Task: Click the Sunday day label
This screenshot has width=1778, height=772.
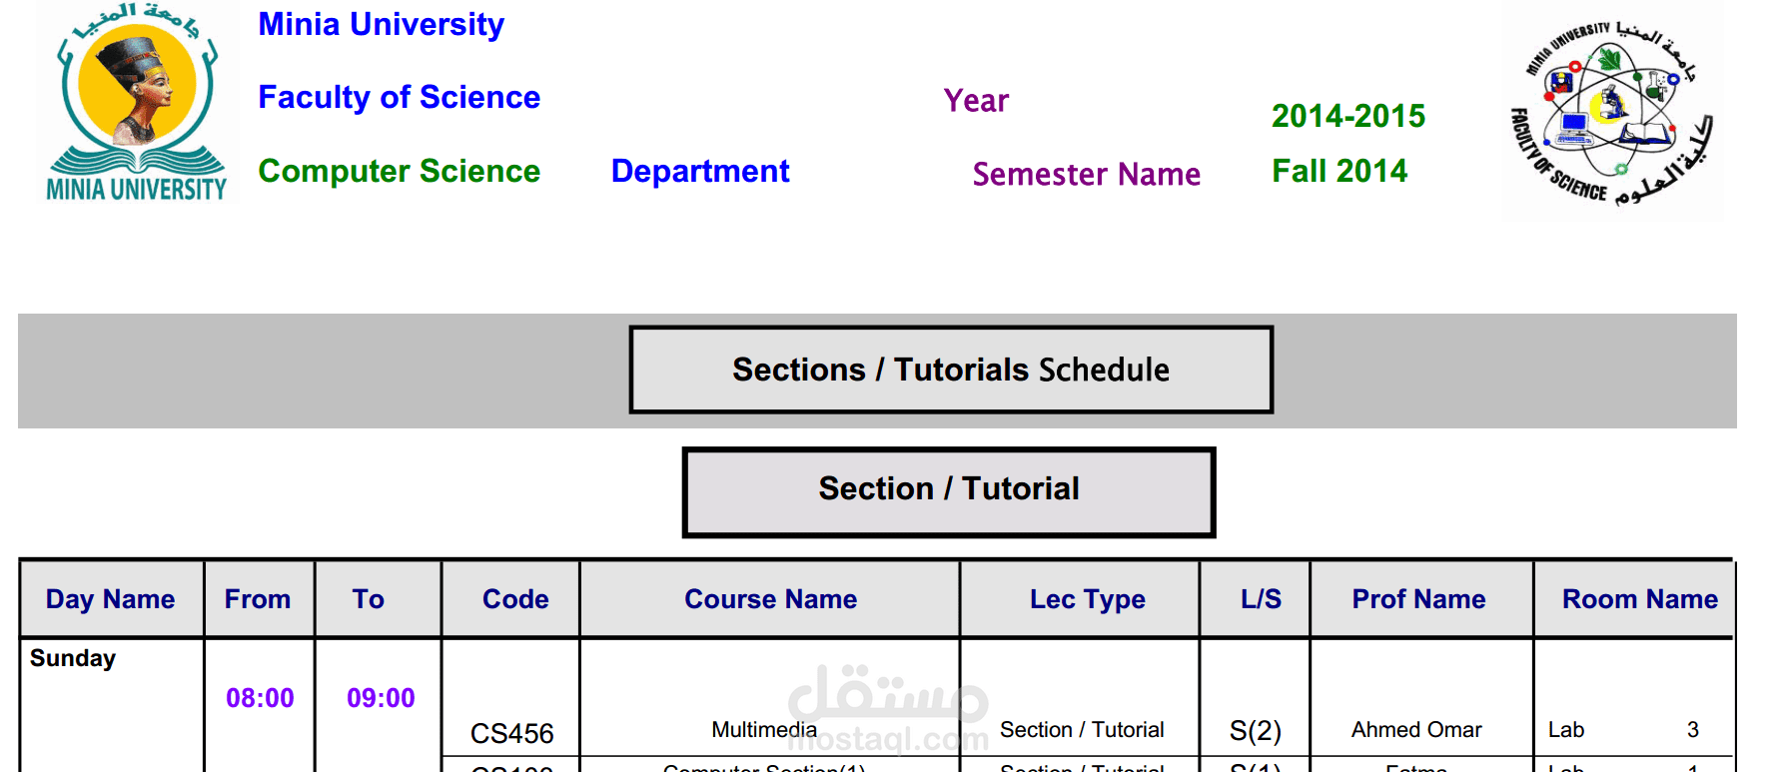Action: [x=73, y=658]
